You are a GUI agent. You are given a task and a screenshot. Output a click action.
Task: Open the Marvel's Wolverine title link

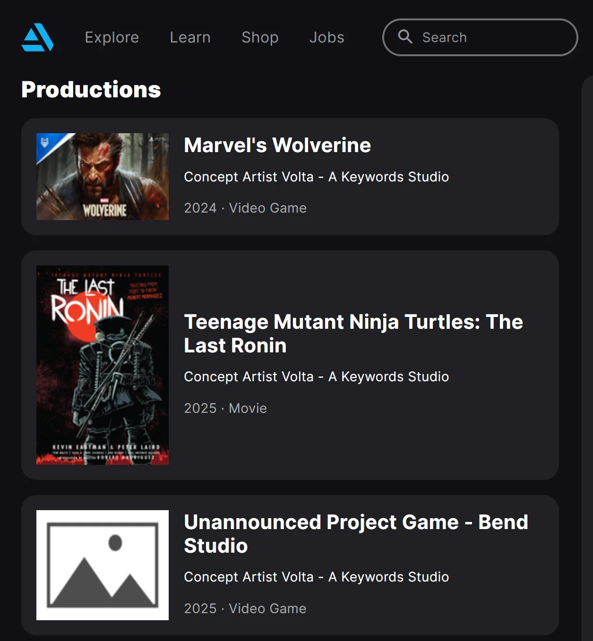(277, 145)
